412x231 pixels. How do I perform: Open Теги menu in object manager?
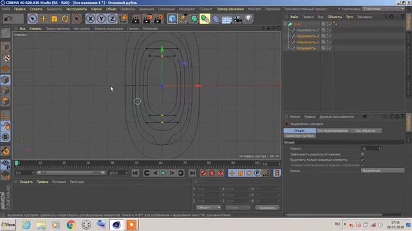pos(350,17)
